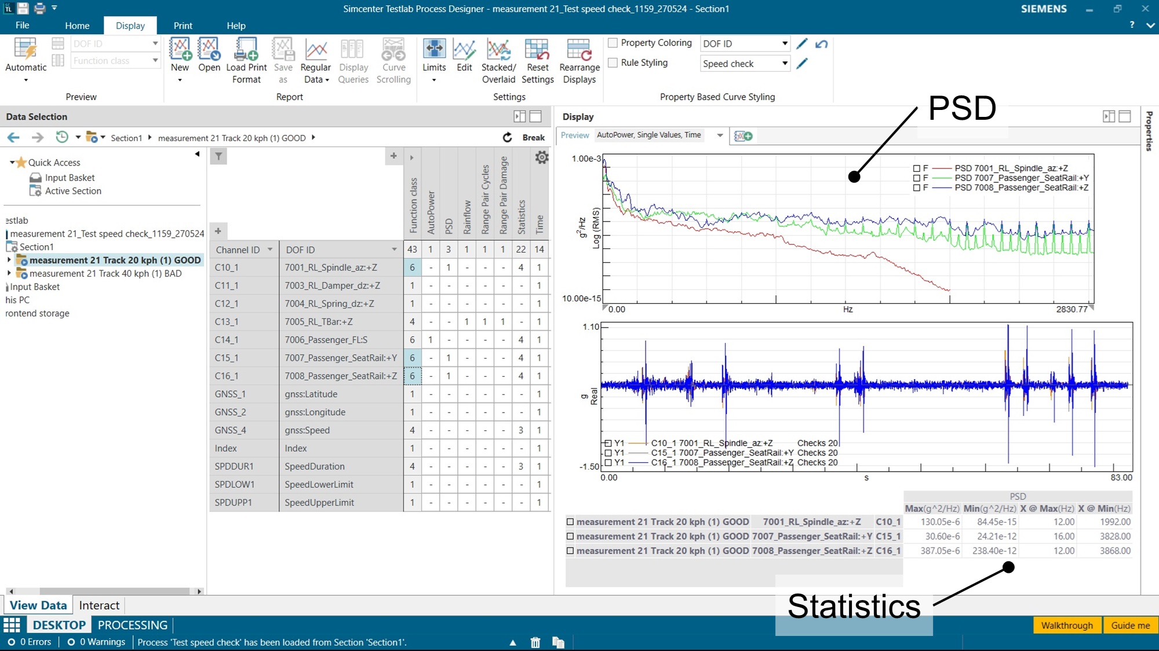
Task: Open the Speed check rule dropdown
Action: [x=785, y=64]
